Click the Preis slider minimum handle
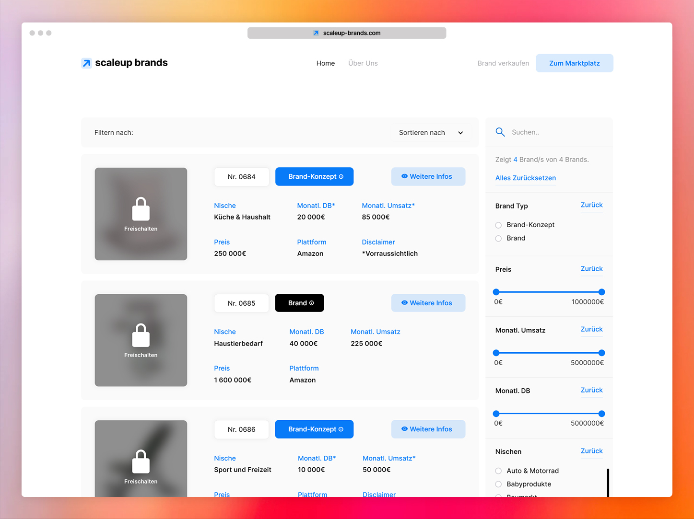This screenshot has width=694, height=519. [496, 292]
